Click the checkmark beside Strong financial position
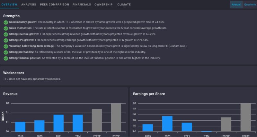The height and width of the screenshot is (137, 257). [6, 58]
